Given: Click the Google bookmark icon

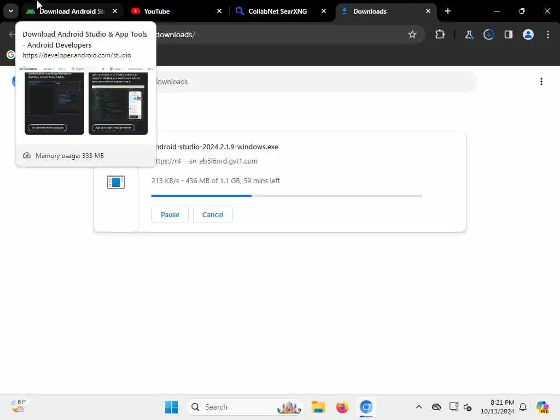Looking at the screenshot, I should point(11,55).
